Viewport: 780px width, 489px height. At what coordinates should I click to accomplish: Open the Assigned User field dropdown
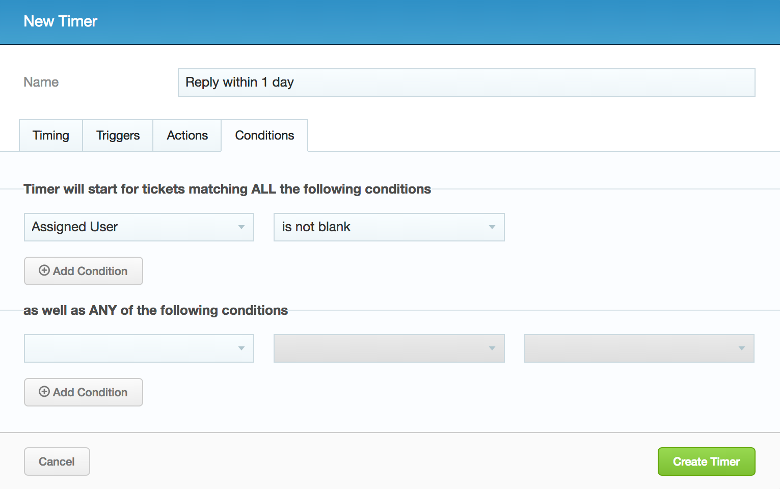click(139, 227)
